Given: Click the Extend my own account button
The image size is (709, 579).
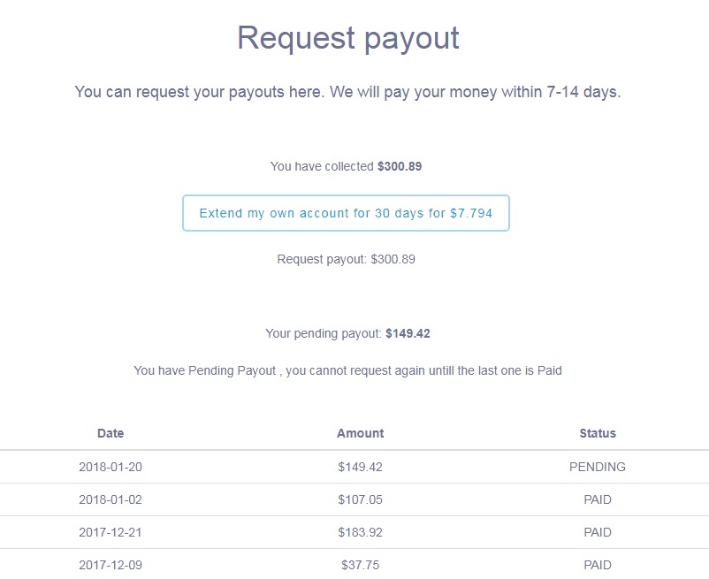Looking at the screenshot, I should click(346, 213).
